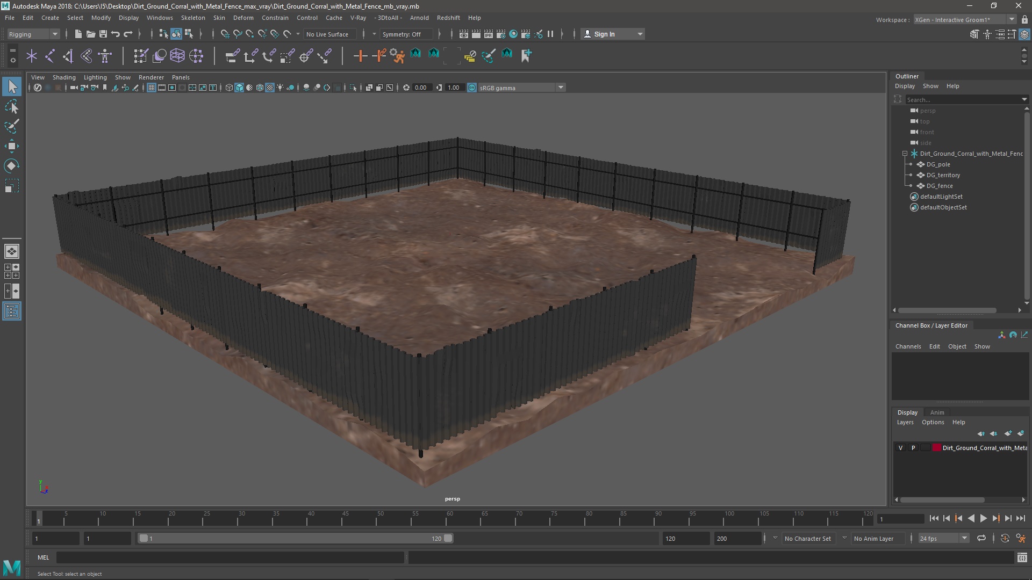Go to end of playback range

click(x=1020, y=518)
